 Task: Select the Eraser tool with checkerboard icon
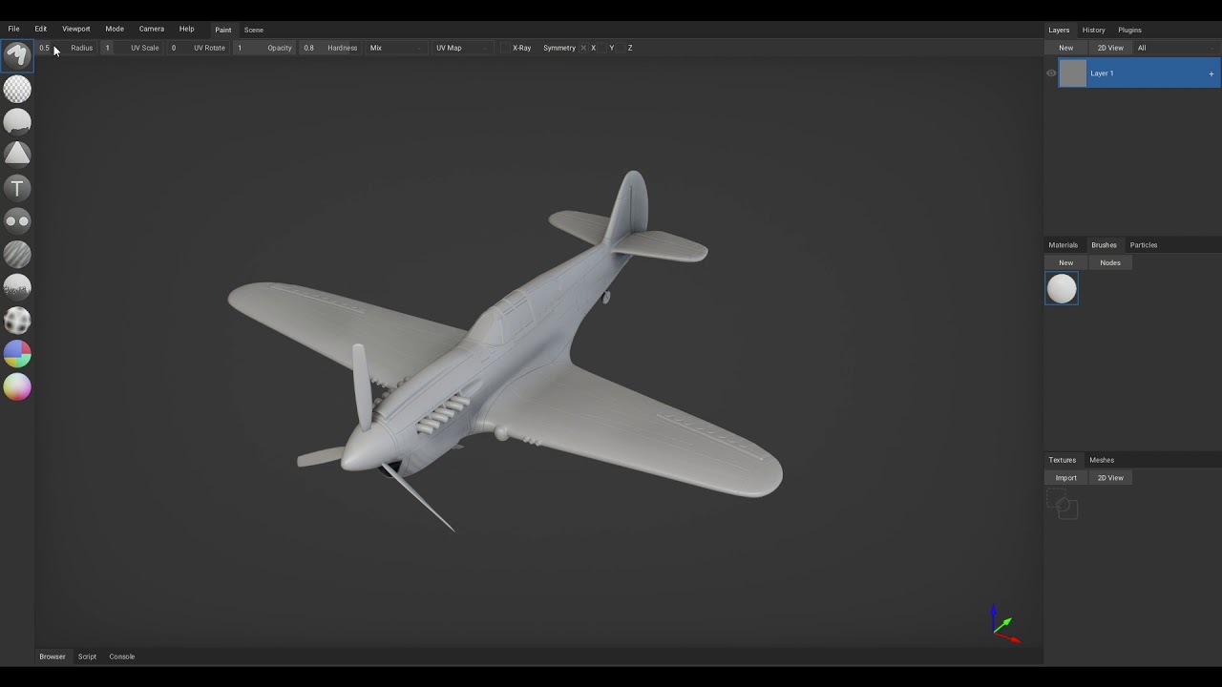pos(17,89)
